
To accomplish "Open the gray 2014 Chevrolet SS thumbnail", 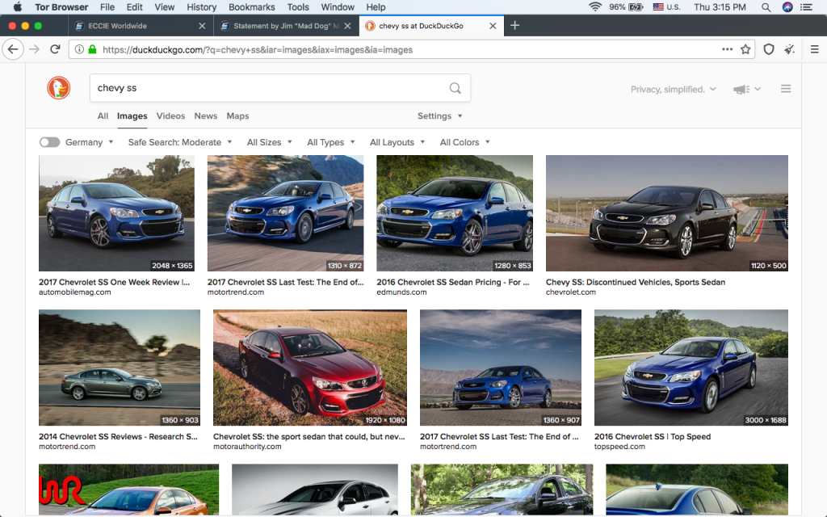I will (x=120, y=368).
